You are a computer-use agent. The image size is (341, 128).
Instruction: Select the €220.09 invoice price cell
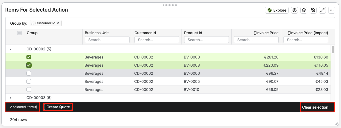click(x=271, y=65)
